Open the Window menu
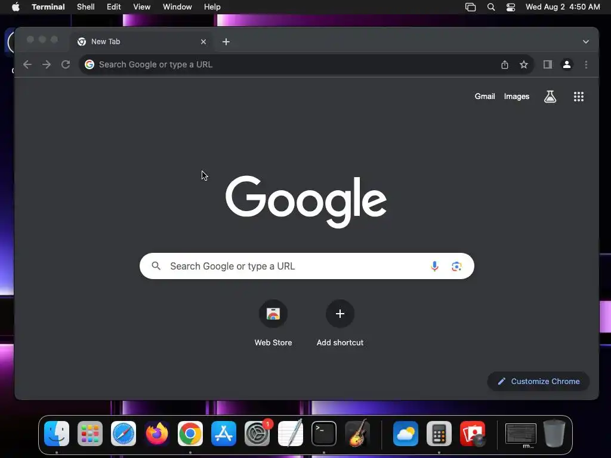The height and width of the screenshot is (458, 611). pos(177,7)
